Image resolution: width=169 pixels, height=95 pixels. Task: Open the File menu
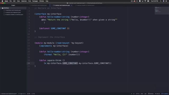pos(11,1)
